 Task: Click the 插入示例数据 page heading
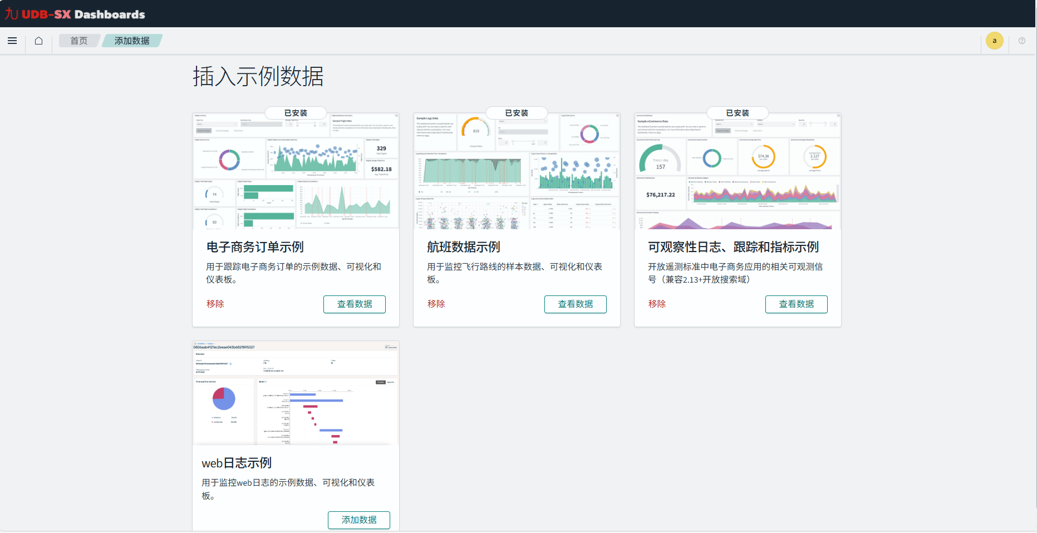click(x=258, y=76)
